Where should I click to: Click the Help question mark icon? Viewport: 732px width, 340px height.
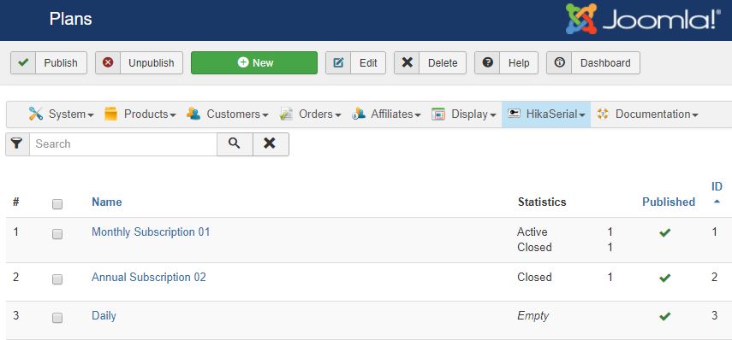(487, 63)
